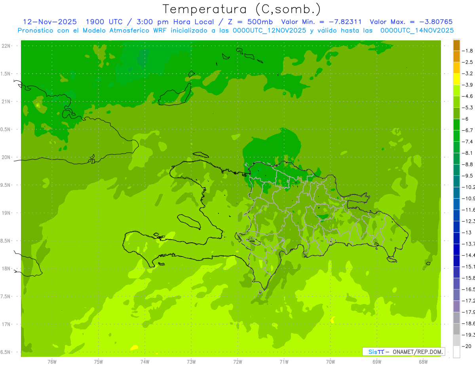
Task: Click the "-1.8" legend value
Action: point(467,51)
